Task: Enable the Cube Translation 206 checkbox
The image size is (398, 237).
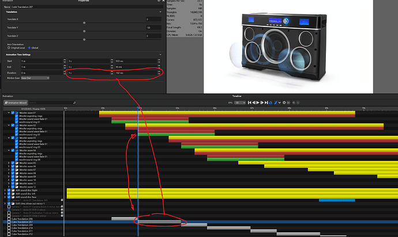Action: [9, 219]
